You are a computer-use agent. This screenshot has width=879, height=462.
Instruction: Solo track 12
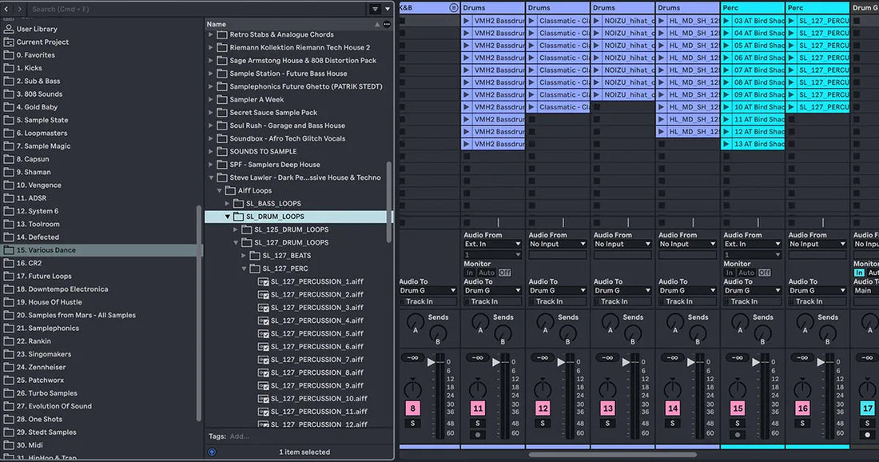pos(543,424)
